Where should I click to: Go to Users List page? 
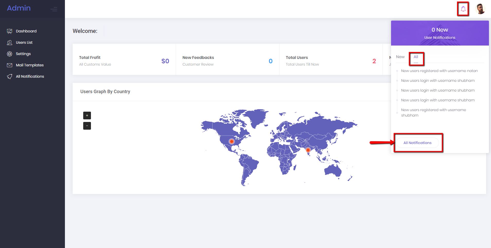[24, 42]
